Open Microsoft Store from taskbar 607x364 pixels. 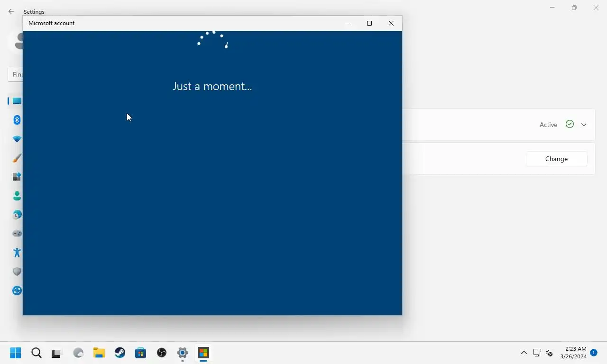141,353
